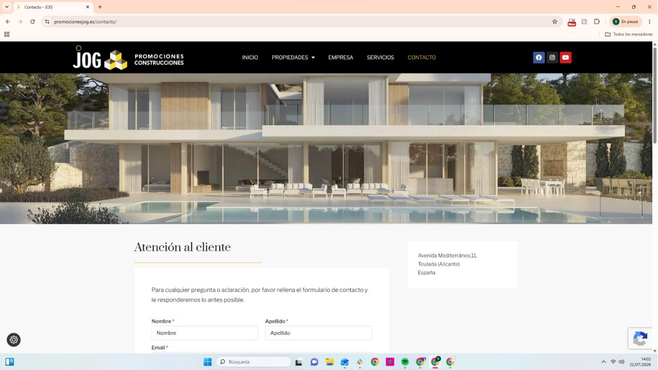This screenshot has height=370, width=658.
Task: Open cookie settings gear icon
Action: 14,340
